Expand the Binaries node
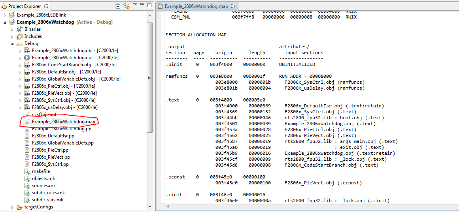This screenshot has height=212, width=459. point(12,29)
